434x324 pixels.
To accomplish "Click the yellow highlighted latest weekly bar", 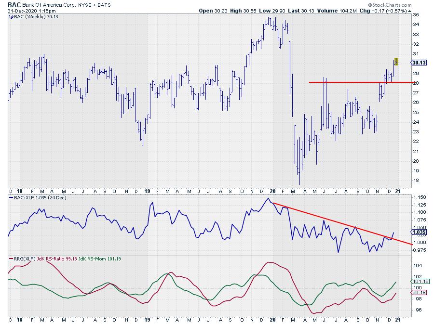I will 396,61.
